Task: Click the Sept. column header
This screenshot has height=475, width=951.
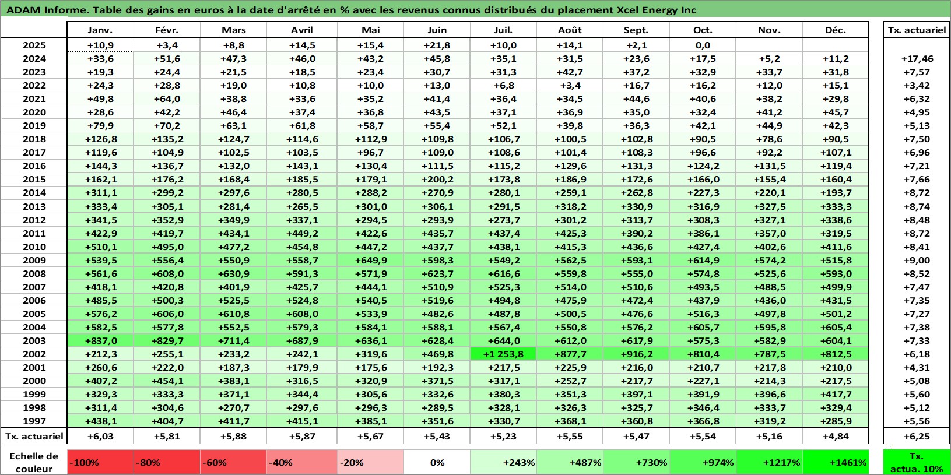Action: [x=637, y=30]
